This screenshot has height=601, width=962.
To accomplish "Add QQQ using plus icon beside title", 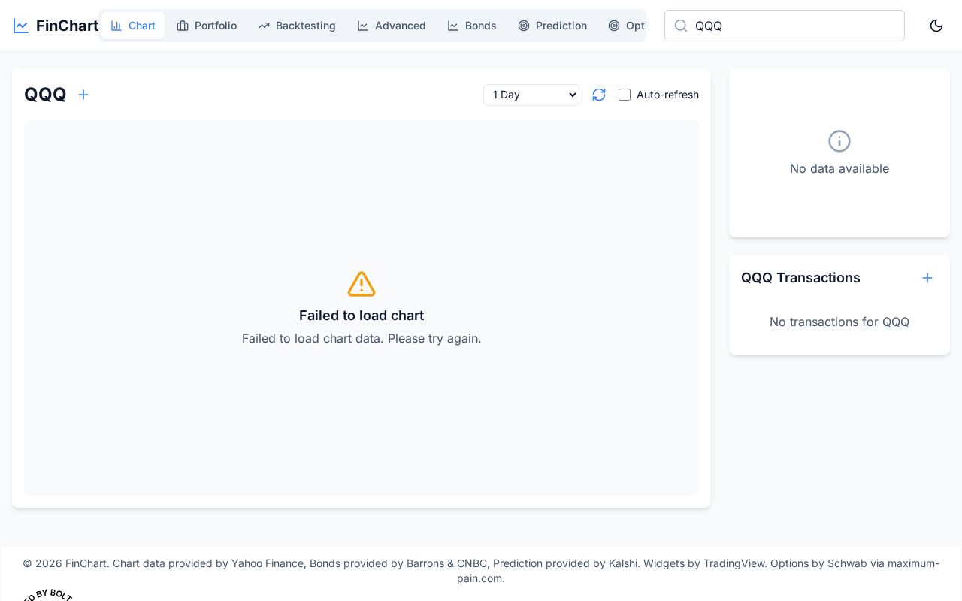I will pyautogui.click(x=83, y=95).
